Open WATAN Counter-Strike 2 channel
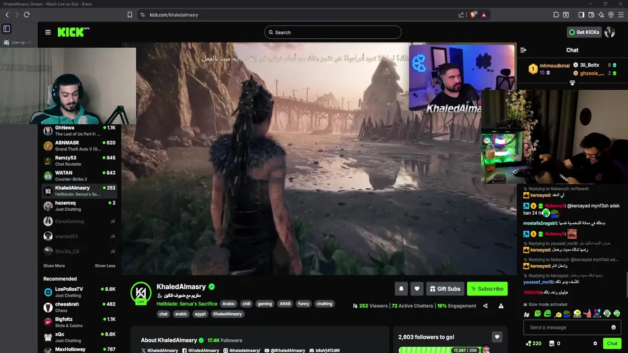Viewport: 628px width, 353px height. [79, 176]
